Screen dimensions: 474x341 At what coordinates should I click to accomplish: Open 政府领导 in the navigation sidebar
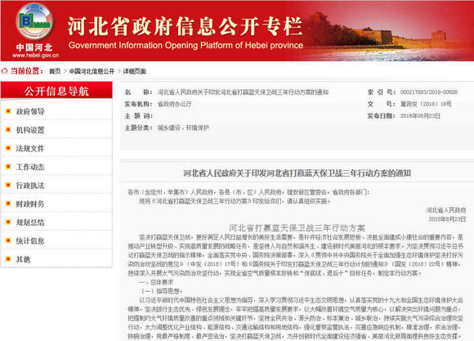point(30,112)
